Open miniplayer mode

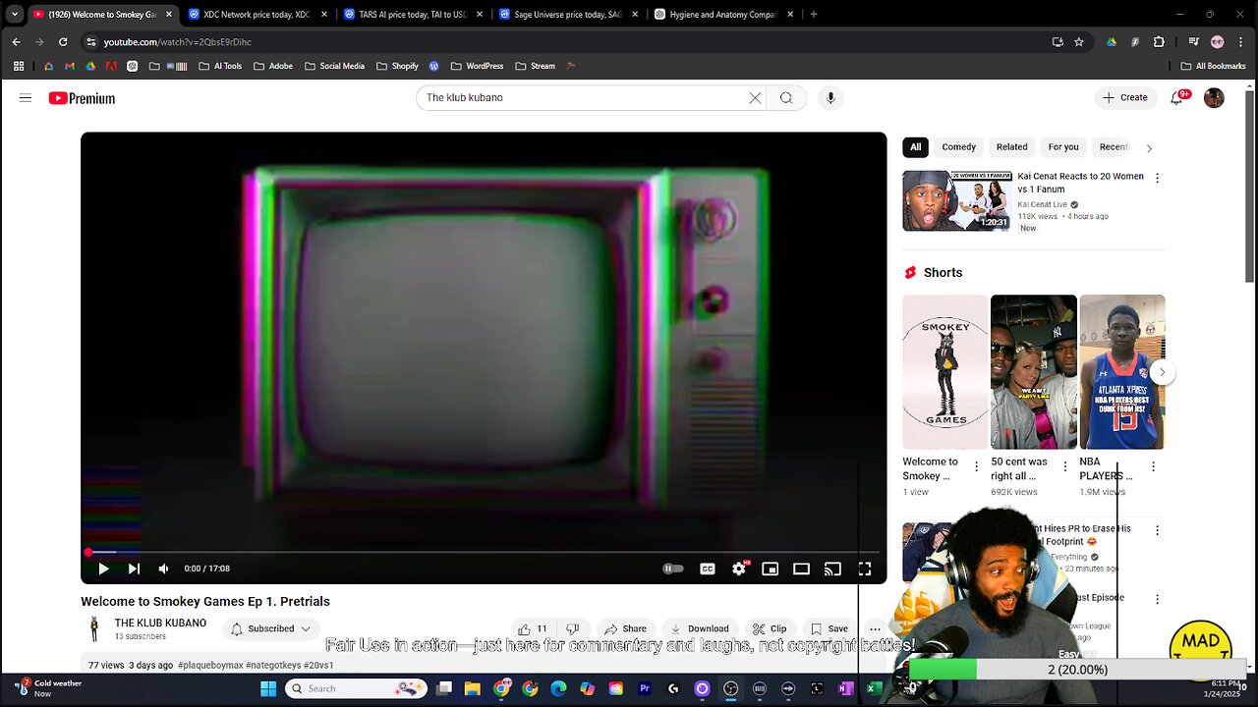pos(771,569)
